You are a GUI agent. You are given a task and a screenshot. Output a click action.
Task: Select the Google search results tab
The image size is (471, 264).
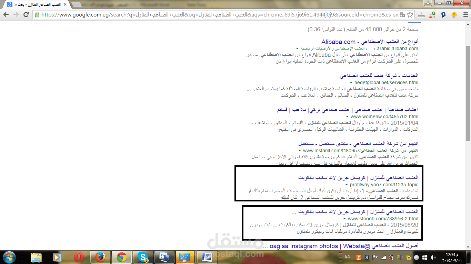[36, 4]
